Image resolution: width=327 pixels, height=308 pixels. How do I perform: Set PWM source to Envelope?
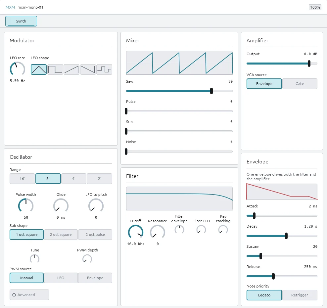95,278
